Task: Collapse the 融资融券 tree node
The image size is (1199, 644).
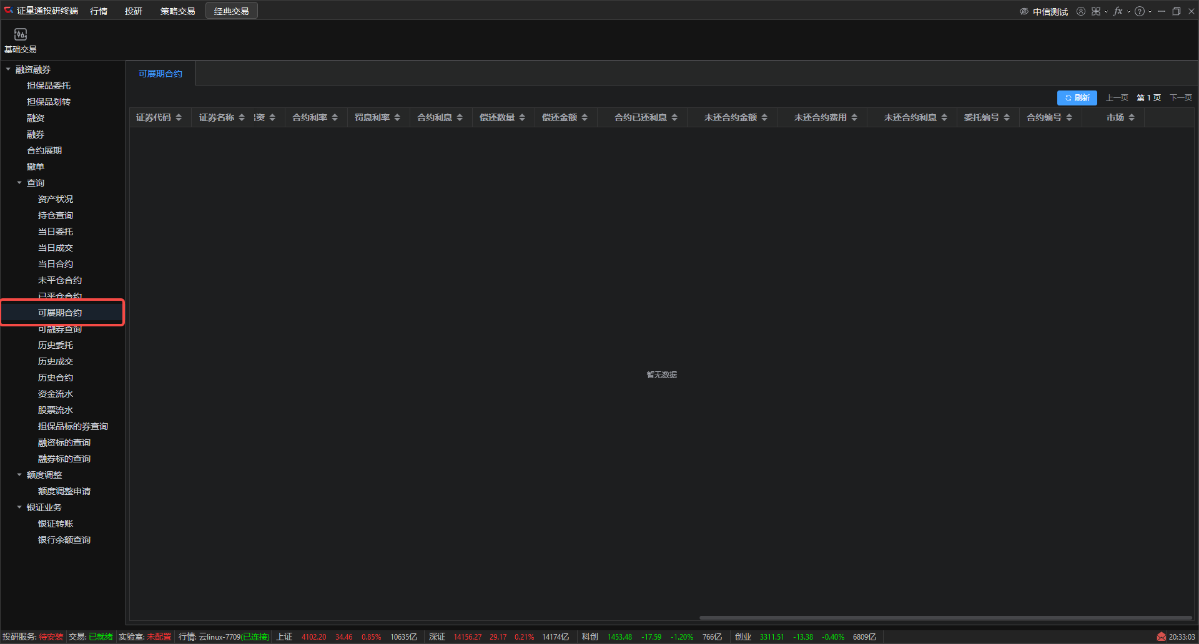Action: coord(8,69)
